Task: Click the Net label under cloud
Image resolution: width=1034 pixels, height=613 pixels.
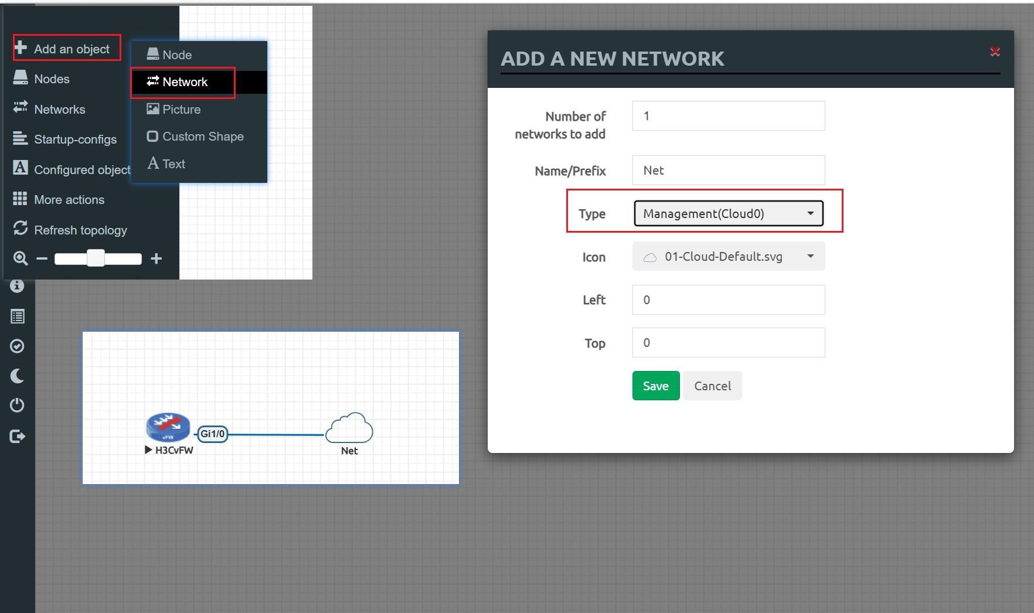Action: coord(349,451)
